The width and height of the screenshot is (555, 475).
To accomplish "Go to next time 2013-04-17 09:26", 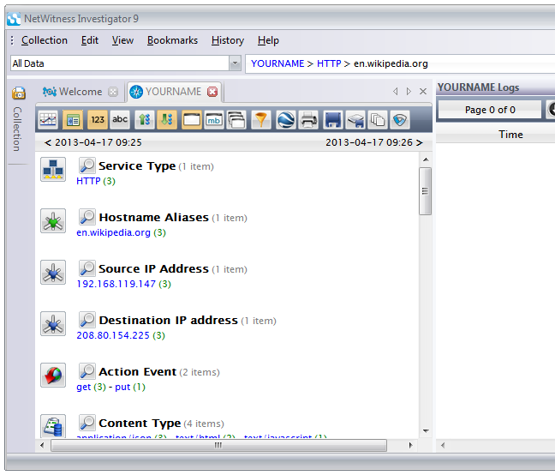I will (x=374, y=142).
